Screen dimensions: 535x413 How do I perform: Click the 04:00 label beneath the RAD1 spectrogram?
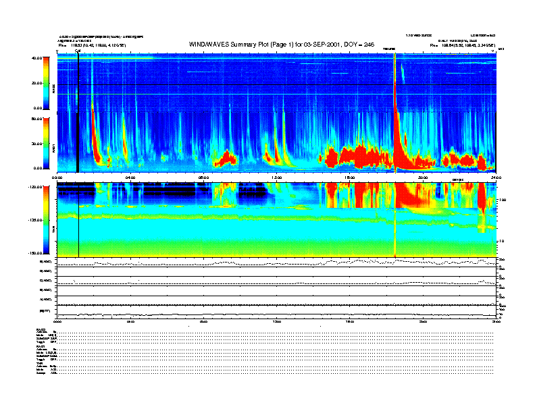[130, 177]
